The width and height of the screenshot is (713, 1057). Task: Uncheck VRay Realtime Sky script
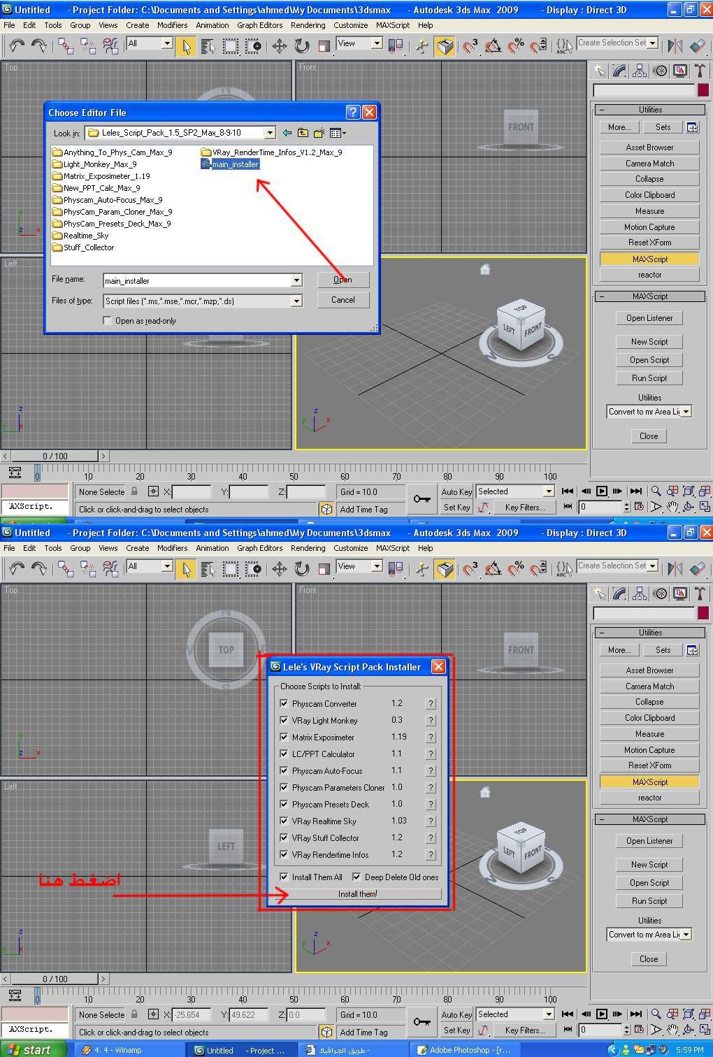point(284,821)
